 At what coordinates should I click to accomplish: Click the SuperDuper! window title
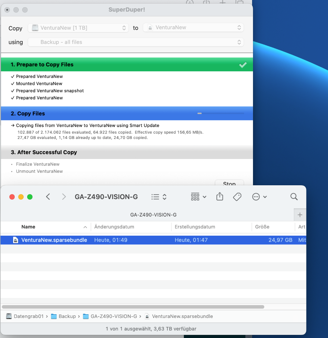[127, 10]
